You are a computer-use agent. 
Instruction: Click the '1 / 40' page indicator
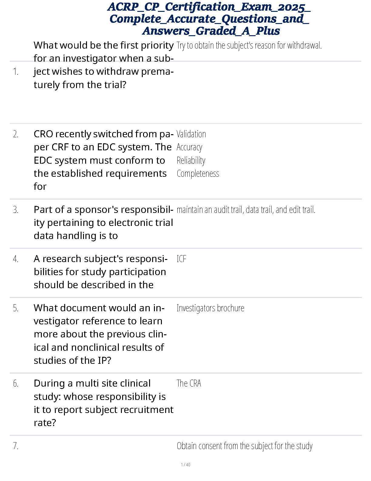tap(185, 465)
